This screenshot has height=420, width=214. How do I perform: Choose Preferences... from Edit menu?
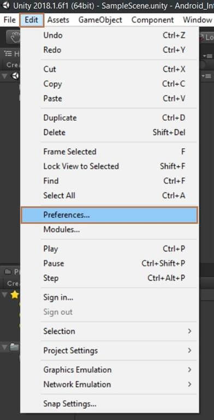109,215
